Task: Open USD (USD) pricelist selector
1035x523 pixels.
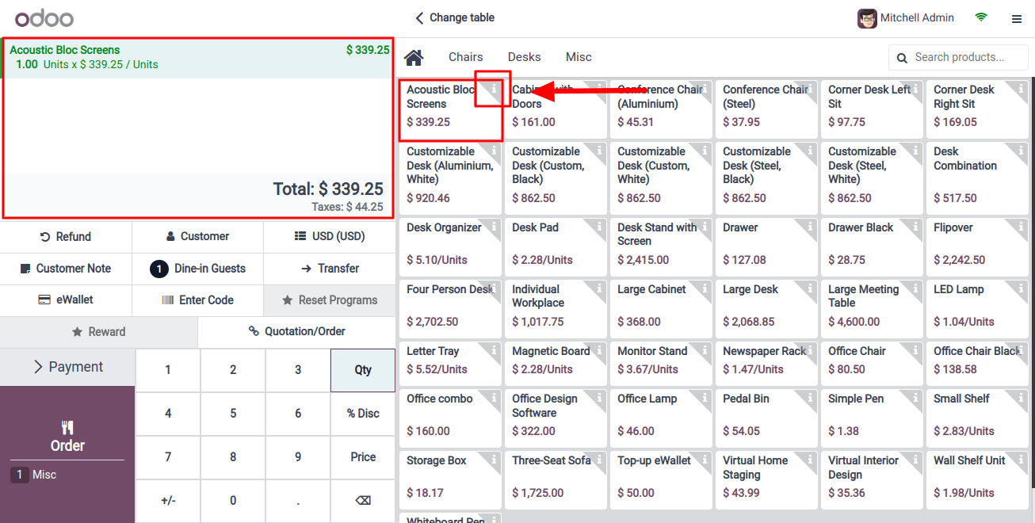Action: pyautogui.click(x=330, y=236)
